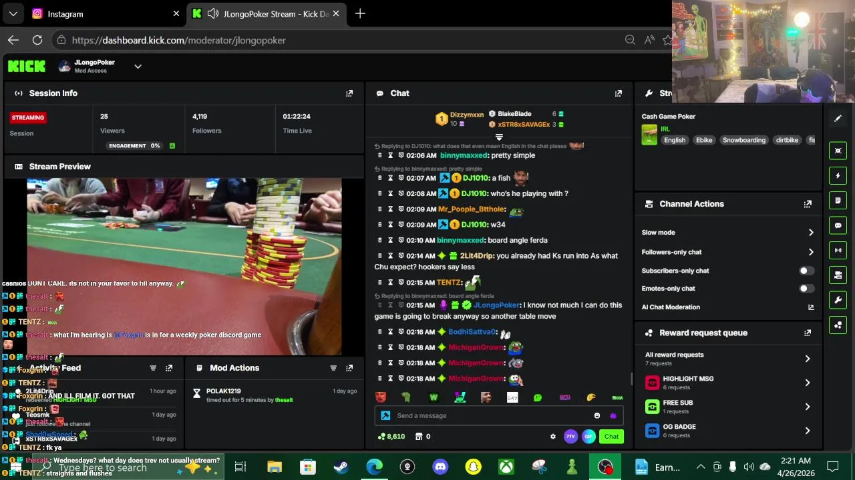Open Snapchat from the taskbar

click(x=473, y=467)
